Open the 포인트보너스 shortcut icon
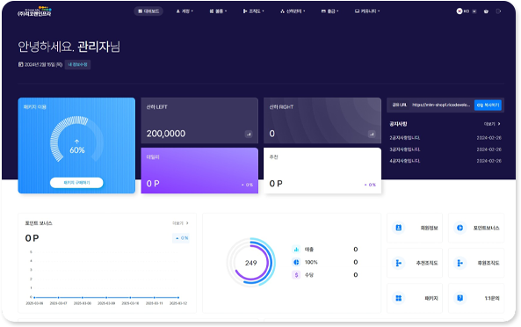 (x=459, y=228)
